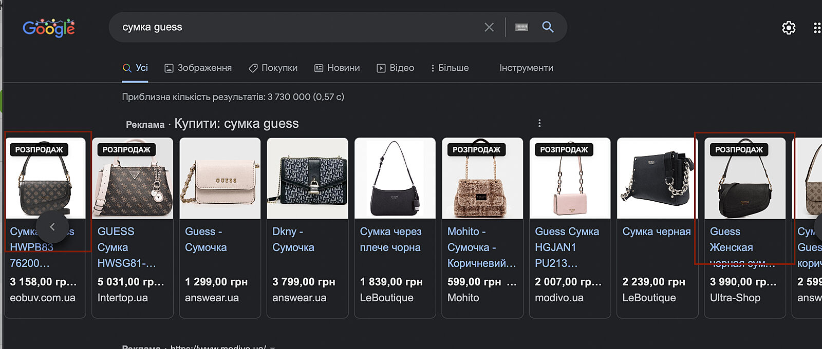822x349 pixels.
Task: Open Сумка через плече чорна link
Action: point(390,240)
